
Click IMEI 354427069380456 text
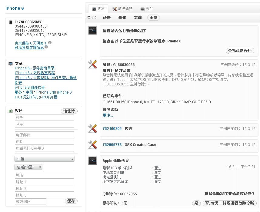pos(31,26)
